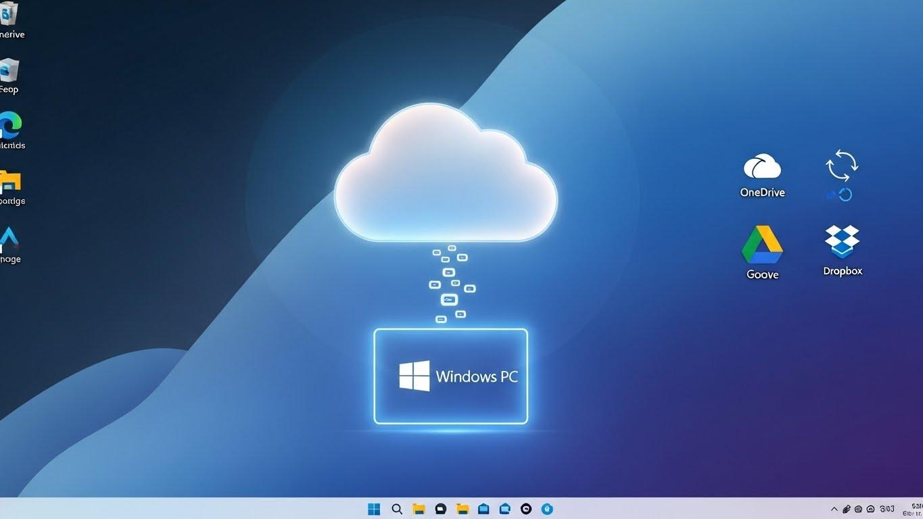Launch the dark circular taskbar app
Screen dimensions: 923x519
point(526,509)
